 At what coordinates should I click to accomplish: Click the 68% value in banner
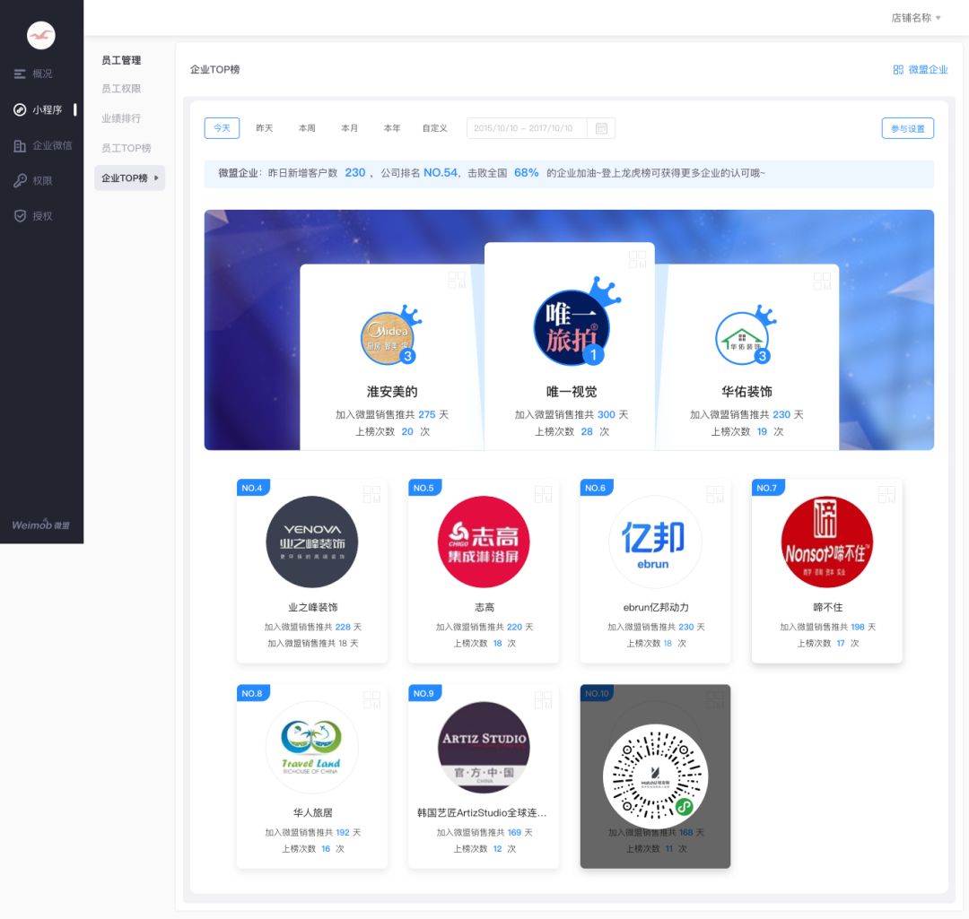[526, 173]
